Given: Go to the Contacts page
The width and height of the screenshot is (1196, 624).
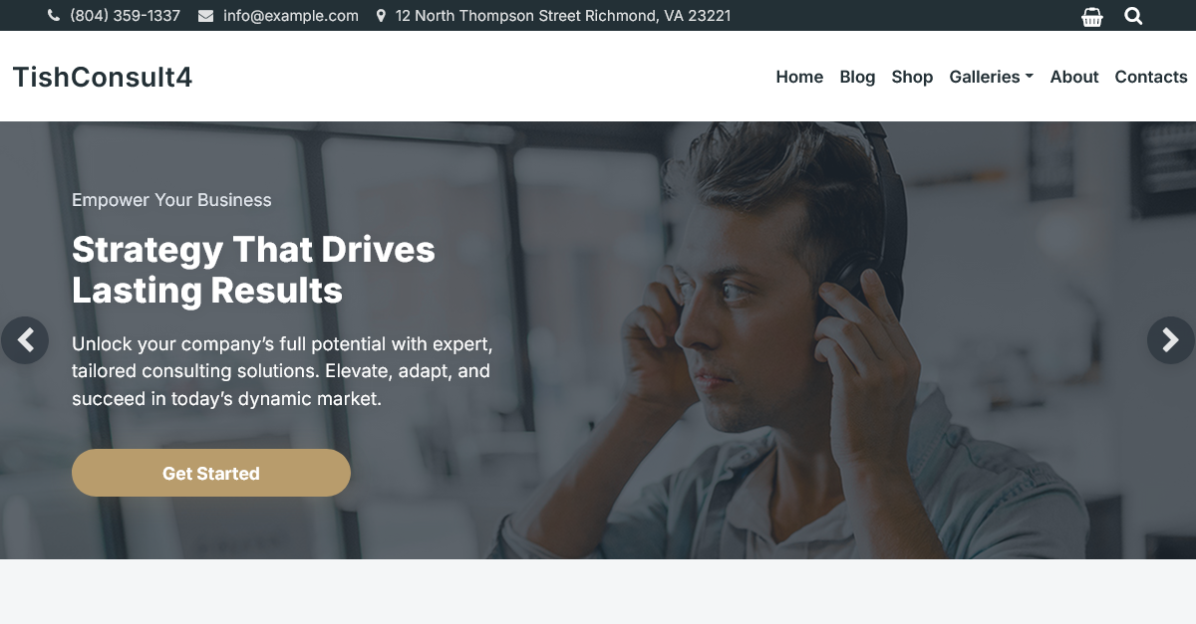Looking at the screenshot, I should click(1151, 77).
